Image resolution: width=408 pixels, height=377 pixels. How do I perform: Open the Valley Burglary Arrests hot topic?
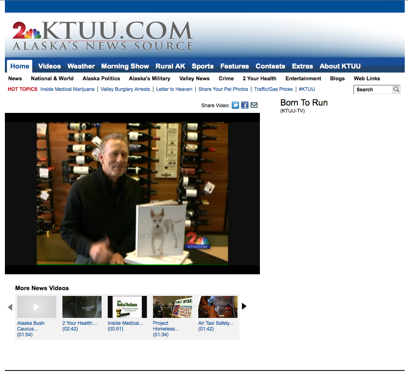coord(125,89)
